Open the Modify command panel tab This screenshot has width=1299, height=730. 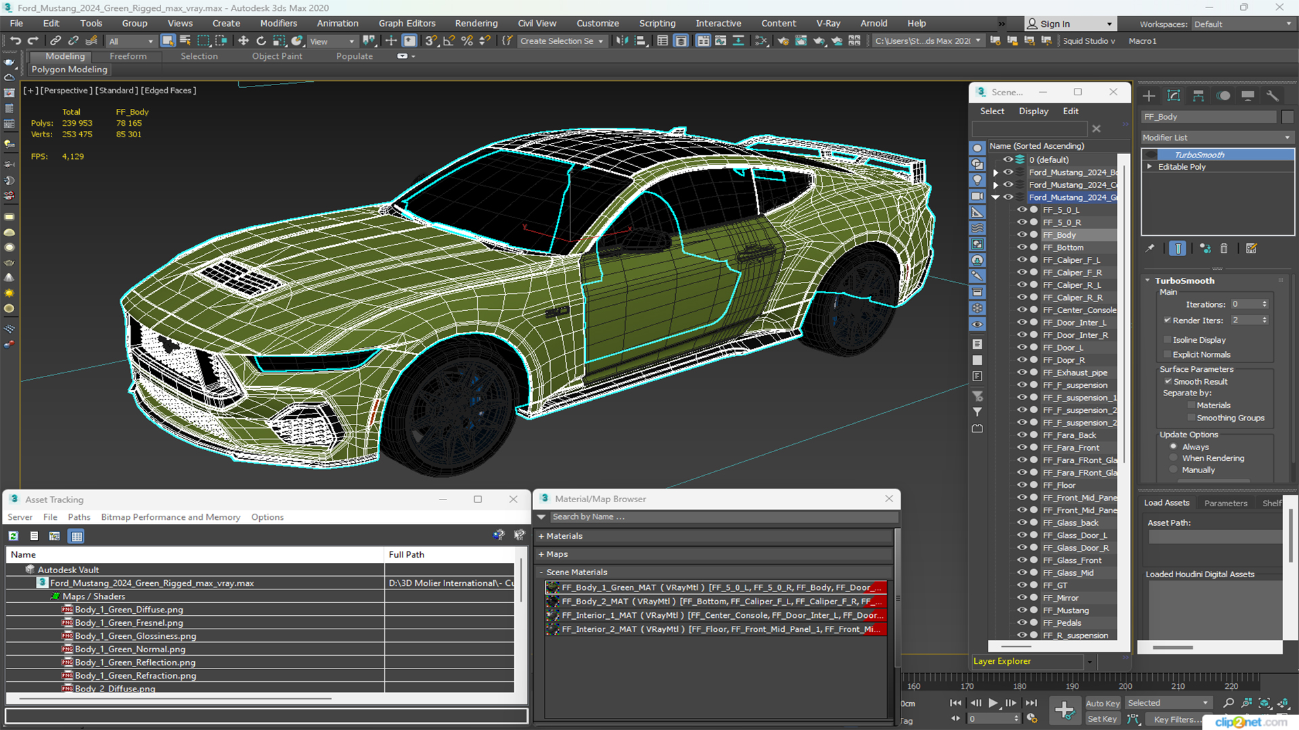(x=1174, y=95)
